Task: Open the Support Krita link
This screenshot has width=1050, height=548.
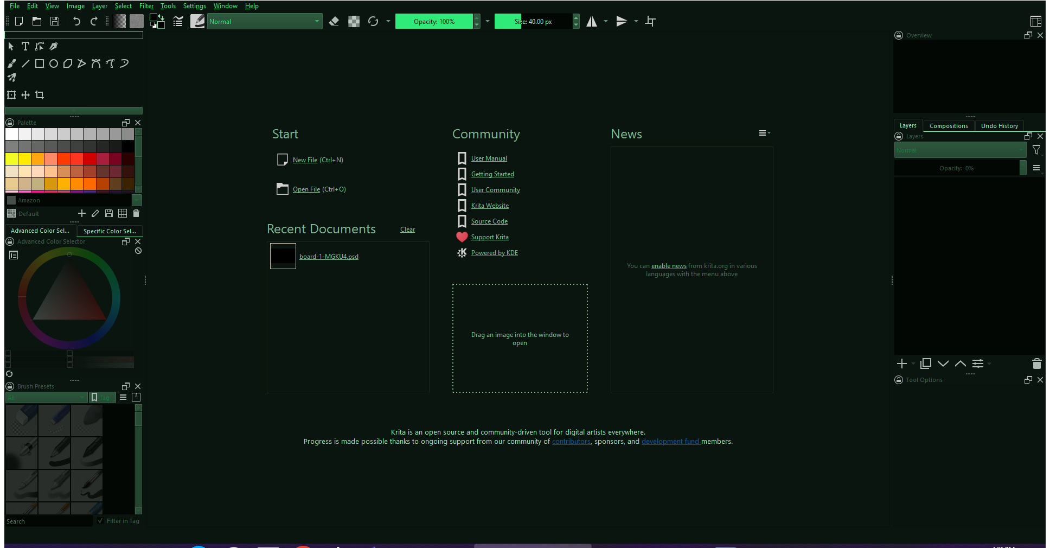Action: (490, 237)
